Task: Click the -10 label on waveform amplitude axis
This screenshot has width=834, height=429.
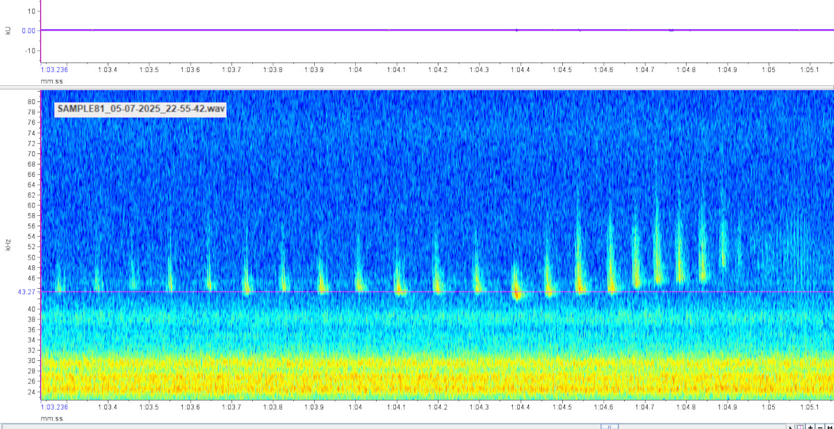Action: [x=31, y=51]
